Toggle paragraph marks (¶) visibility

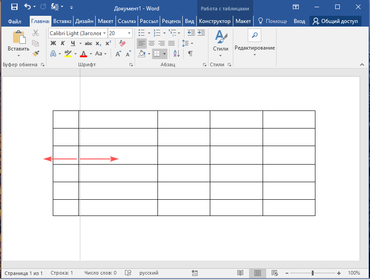pyautogui.click(x=190, y=54)
